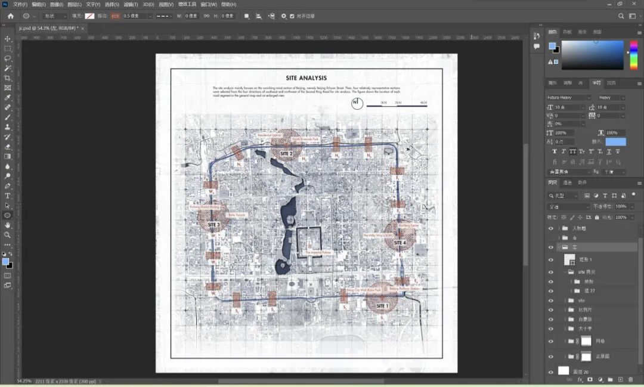
Task: Expand the 比例尺 layer group
Action: 565,309
